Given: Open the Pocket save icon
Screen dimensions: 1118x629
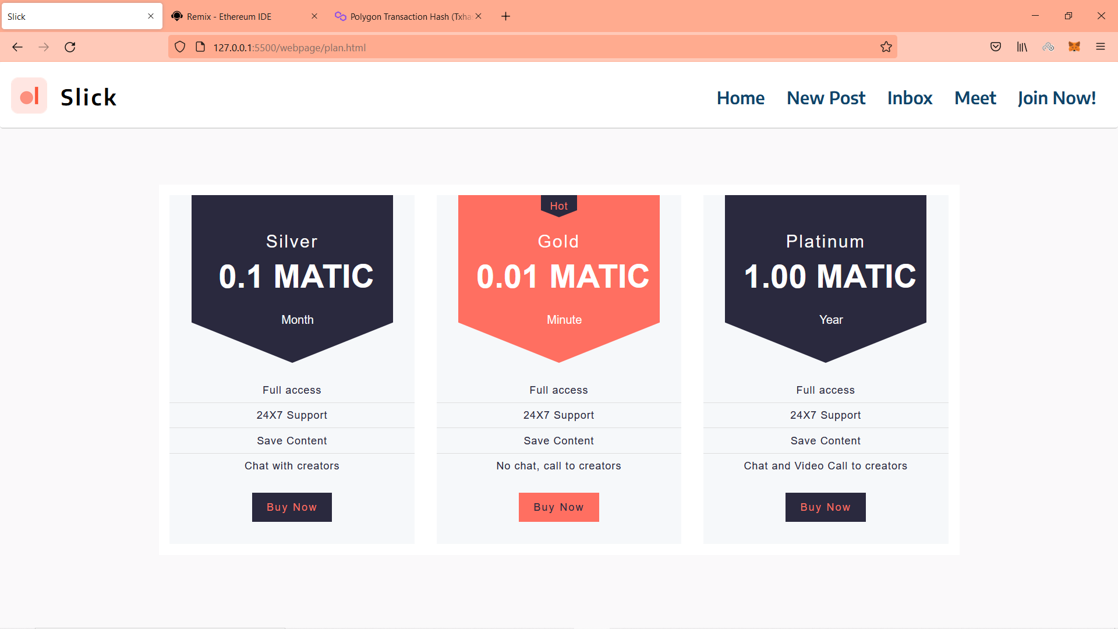Looking at the screenshot, I should [x=996, y=47].
